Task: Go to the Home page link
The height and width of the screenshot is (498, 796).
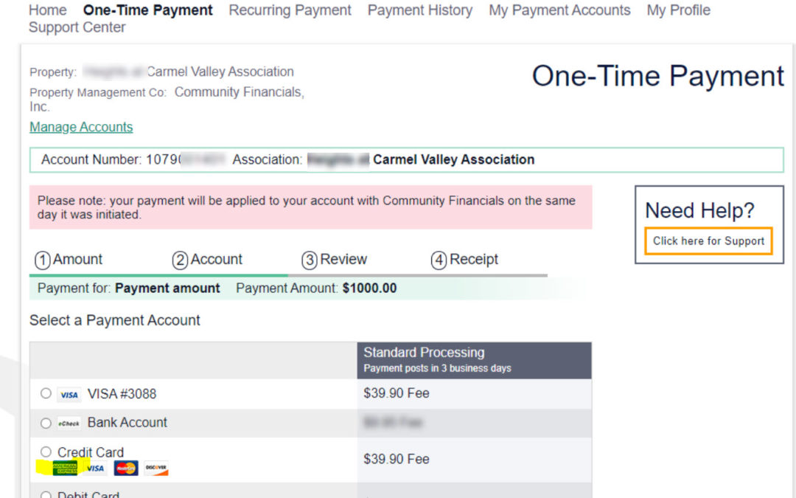Action: pyautogui.click(x=47, y=10)
